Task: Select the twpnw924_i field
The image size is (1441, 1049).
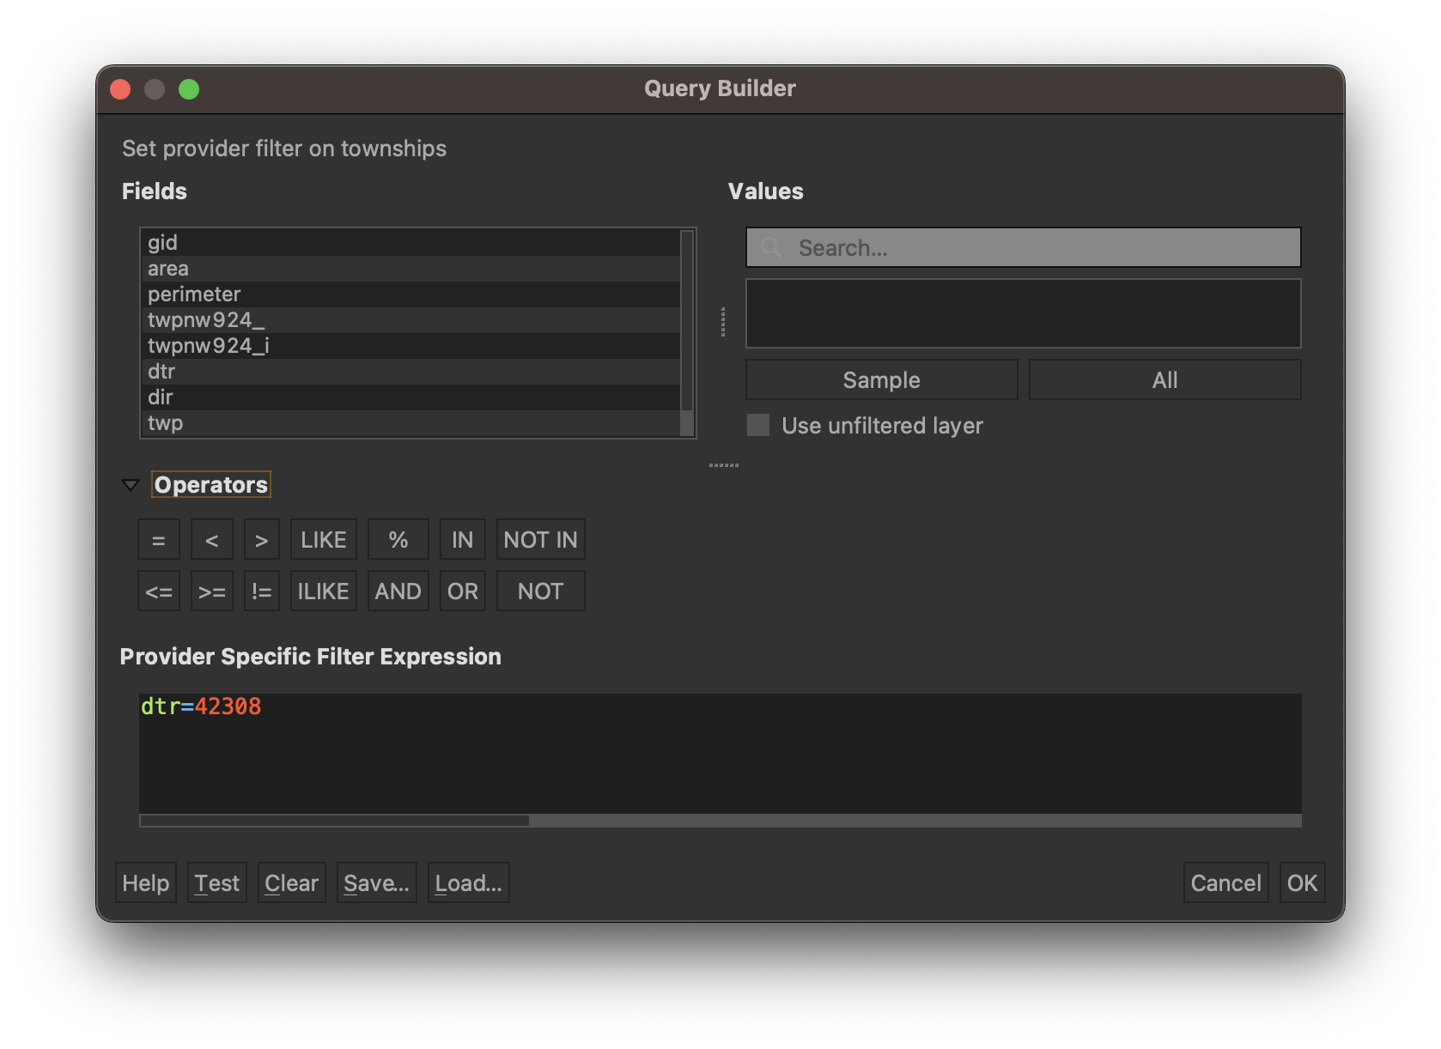Action: [x=410, y=346]
